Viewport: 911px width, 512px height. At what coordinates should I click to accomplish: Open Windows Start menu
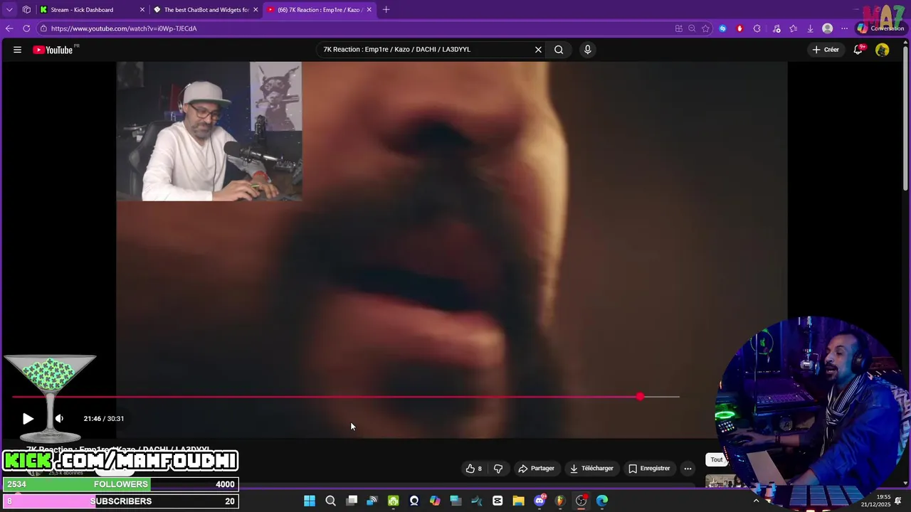310,501
